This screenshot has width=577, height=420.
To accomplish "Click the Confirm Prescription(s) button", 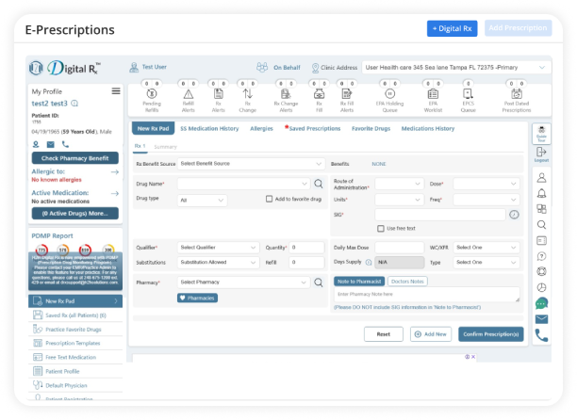I will (x=490, y=333).
